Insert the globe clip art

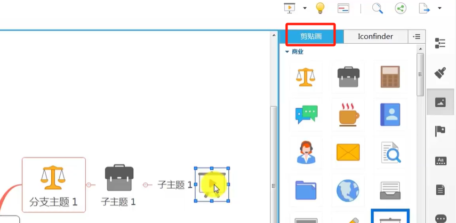click(x=348, y=191)
